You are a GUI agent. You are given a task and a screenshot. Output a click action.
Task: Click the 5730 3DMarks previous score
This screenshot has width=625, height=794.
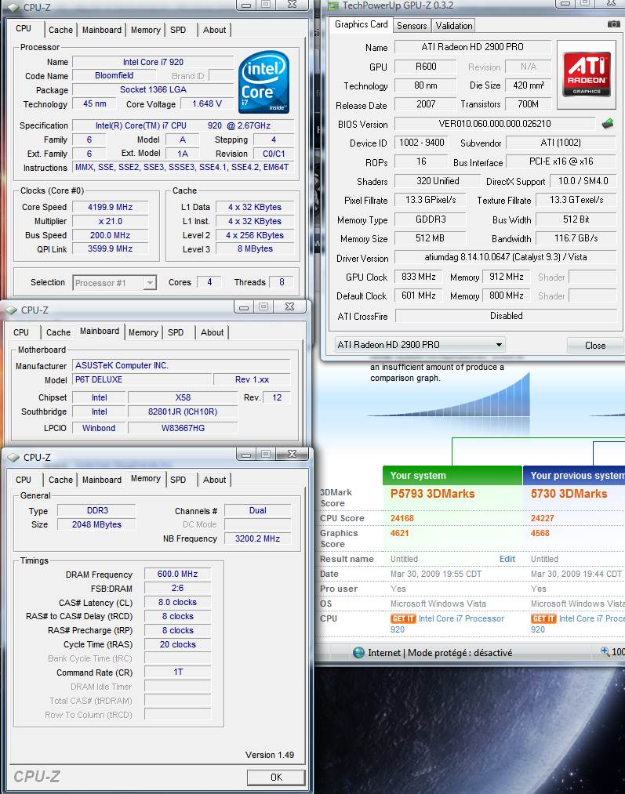coord(569,494)
